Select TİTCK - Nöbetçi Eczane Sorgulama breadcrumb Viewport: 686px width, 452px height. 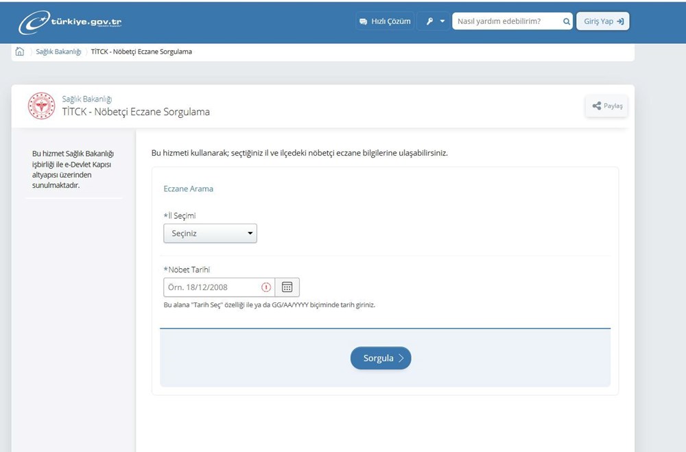pos(141,52)
